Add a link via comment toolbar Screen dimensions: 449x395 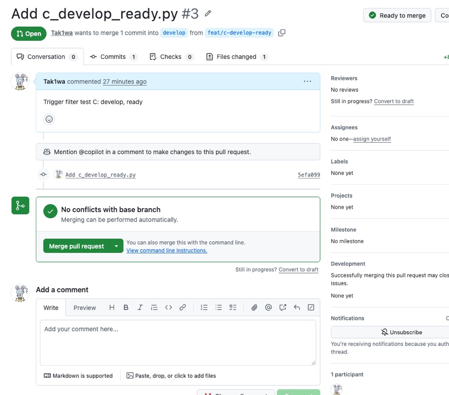click(183, 308)
